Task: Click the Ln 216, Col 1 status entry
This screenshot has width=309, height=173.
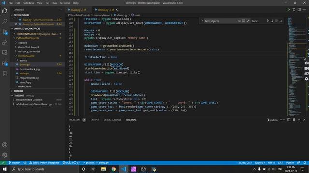Action: pyautogui.click(x=245, y=163)
